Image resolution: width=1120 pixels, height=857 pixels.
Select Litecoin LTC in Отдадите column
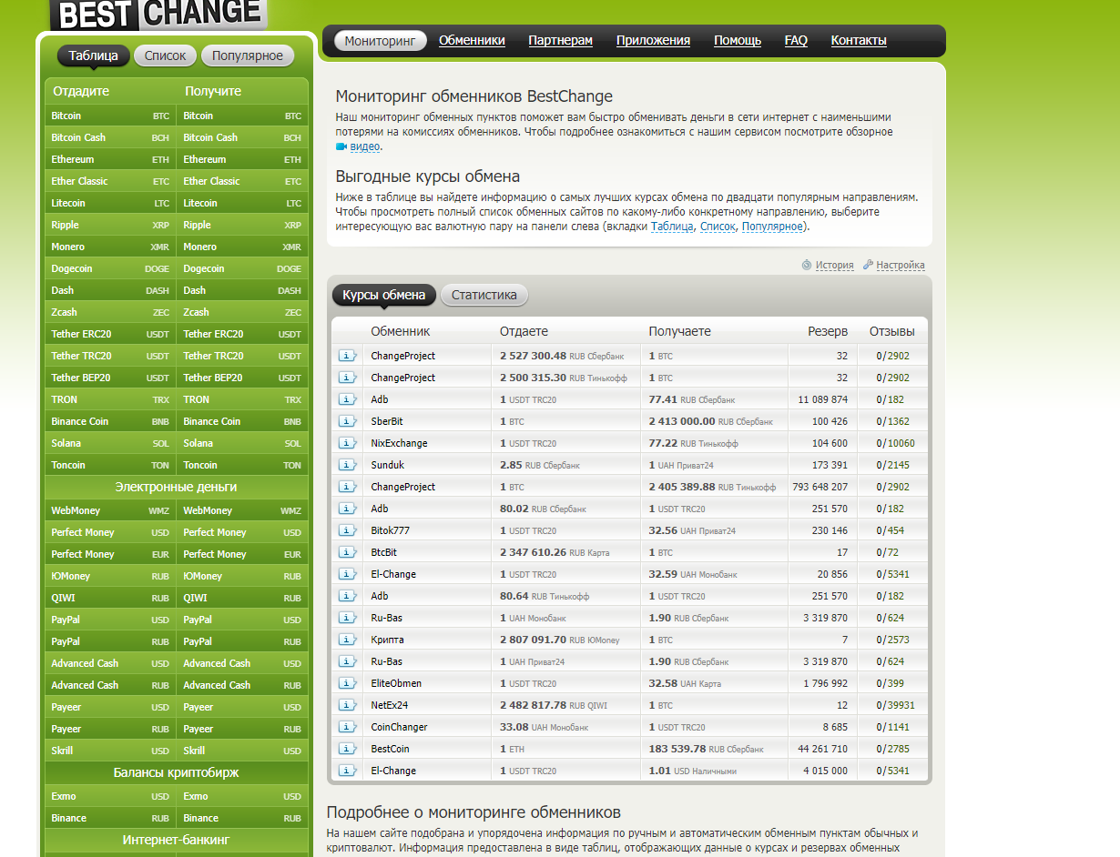(110, 203)
